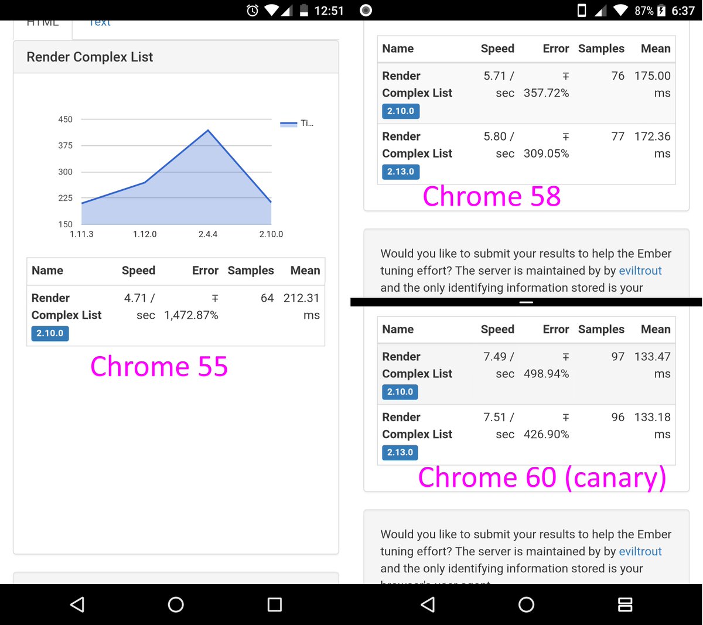The width and height of the screenshot is (703, 625).
Task: Click the Error header above 1,472.87%
Action: 205,271
